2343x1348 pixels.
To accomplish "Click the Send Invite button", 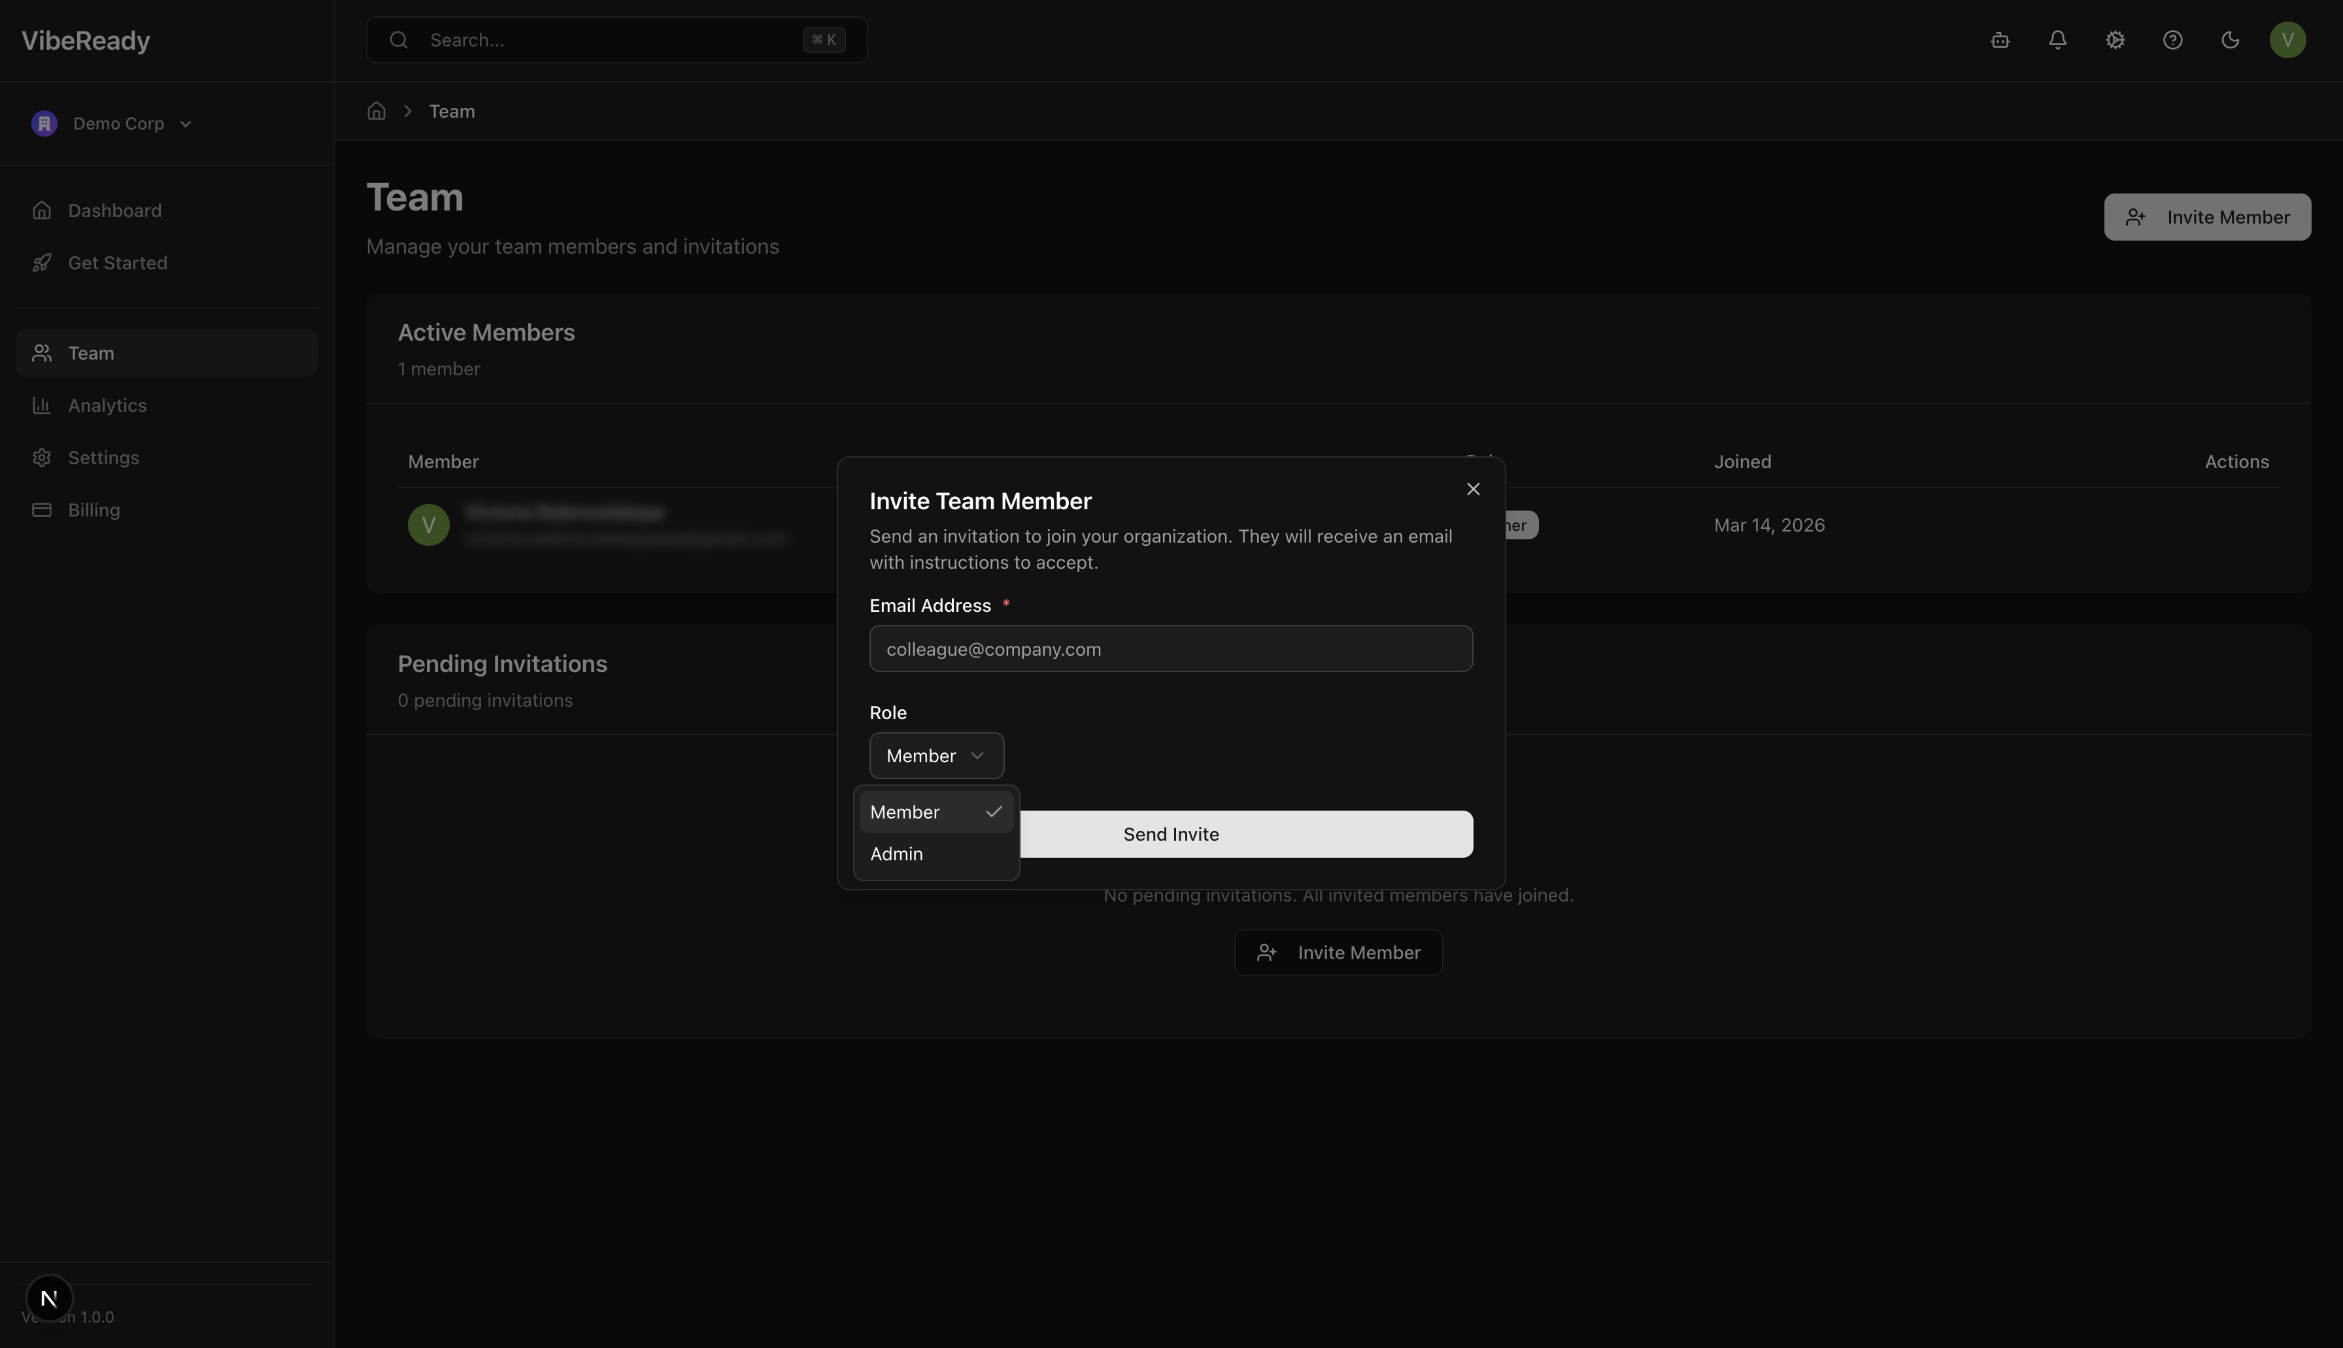I will 1171,834.
